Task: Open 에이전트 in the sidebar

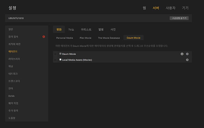Action: pos(27,51)
